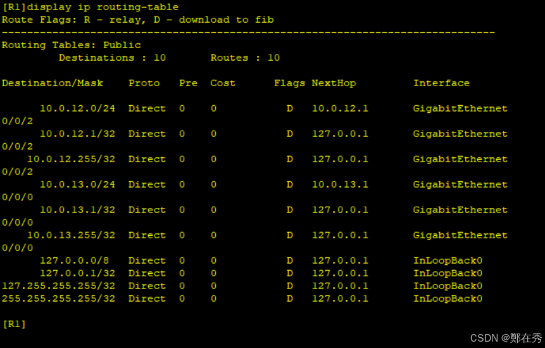This screenshot has width=545, height=348.
Task: Click the next hop of route 10.0.12.1/32
Action: point(340,134)
